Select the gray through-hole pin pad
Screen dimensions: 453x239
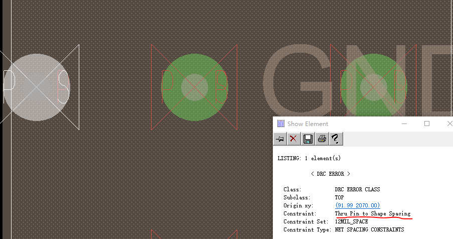(37, 87)
